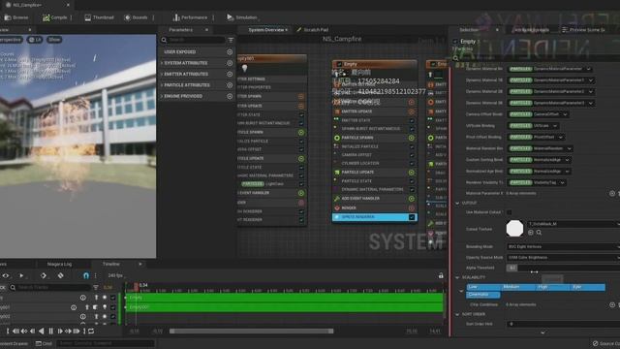Click the Medium scalability button
This screenshot has height=349, width=620.
pos(518,287)
